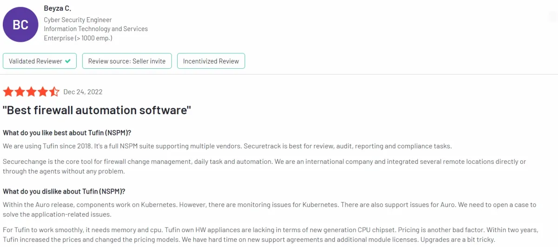558x247 pixels.
Task: Click the Enterprise (> 1000 emp.) text
Action: point(78,38)
